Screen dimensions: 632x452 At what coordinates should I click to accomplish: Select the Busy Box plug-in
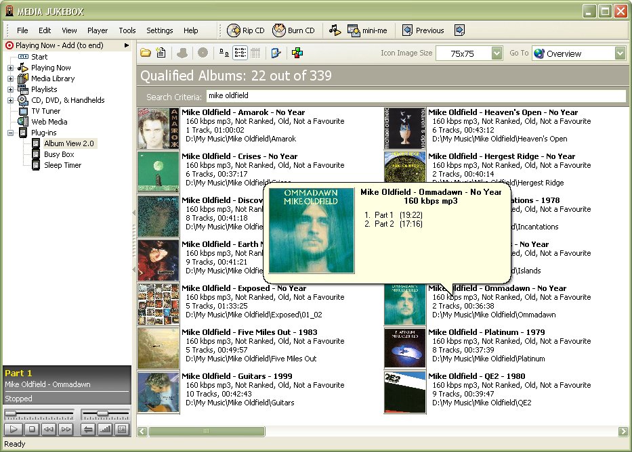pos(59,154)
